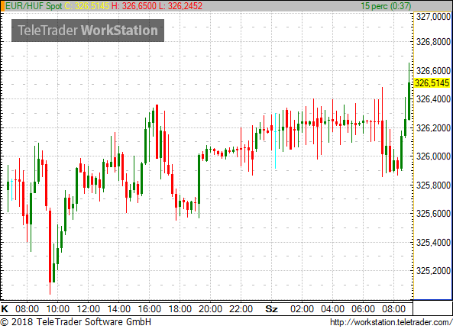Click the Sz day marker on time axis
The image size is (453, 329).
tap(271, 309)
